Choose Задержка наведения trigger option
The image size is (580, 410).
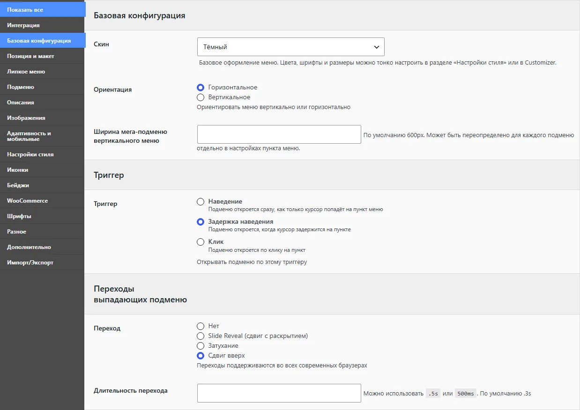(201, 222)
